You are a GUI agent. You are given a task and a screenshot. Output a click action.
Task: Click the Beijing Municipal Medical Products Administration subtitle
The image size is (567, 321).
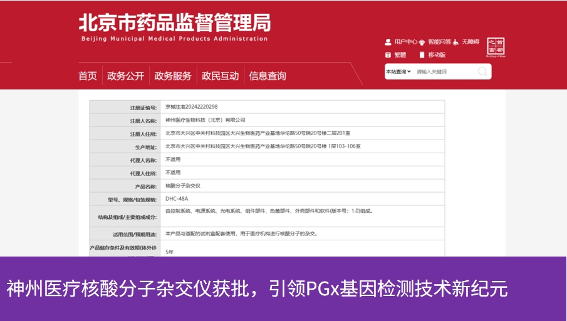point(175,39)
